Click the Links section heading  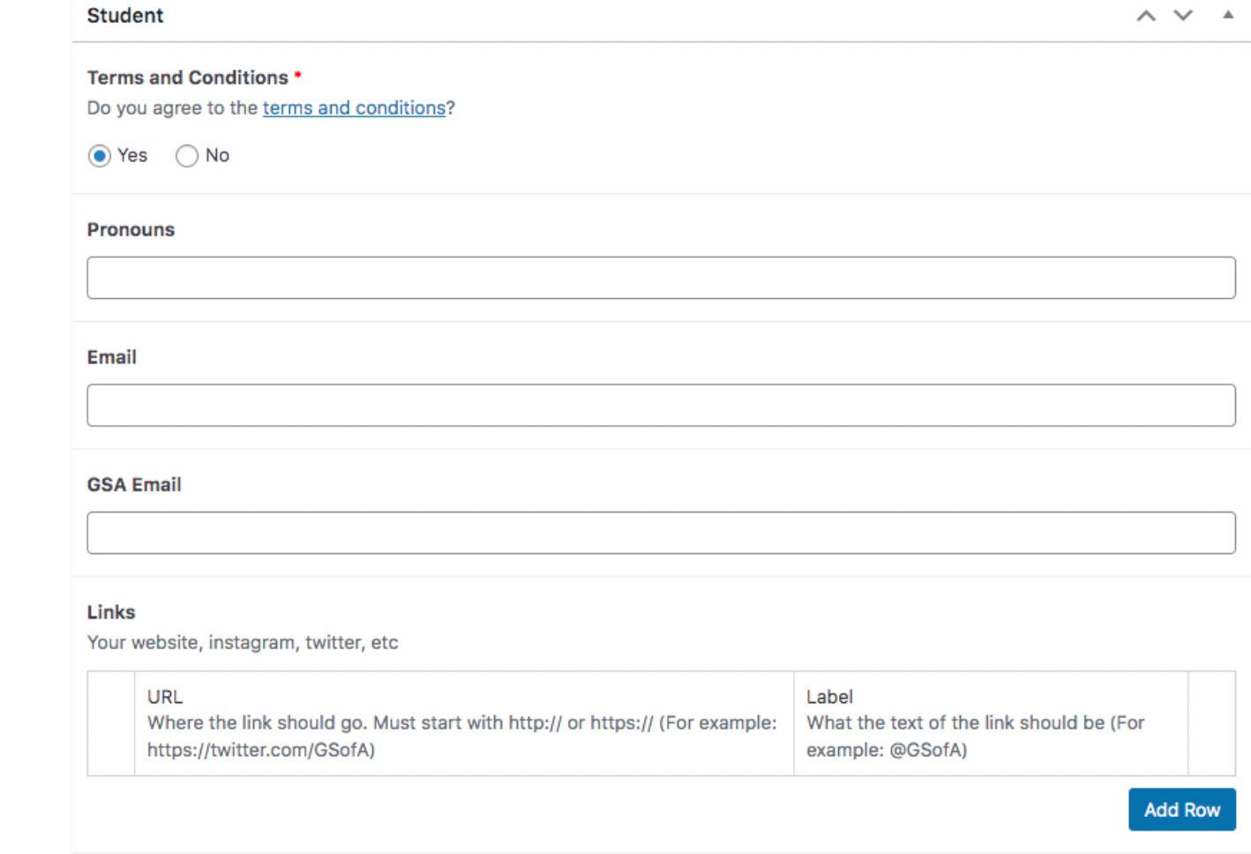click(x=111, y=612)
